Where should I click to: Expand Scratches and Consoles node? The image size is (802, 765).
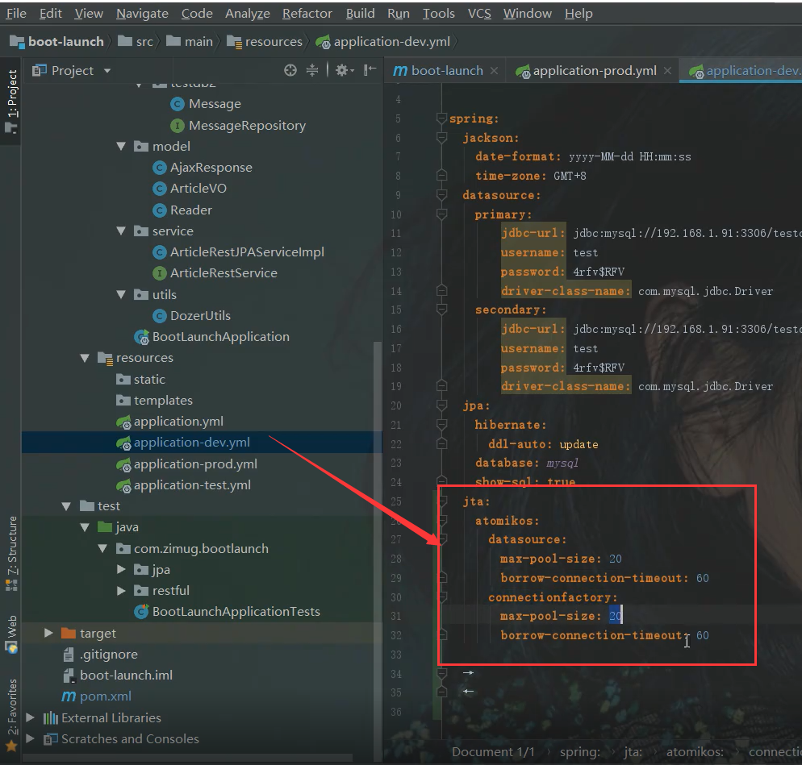tap(30, 738)
